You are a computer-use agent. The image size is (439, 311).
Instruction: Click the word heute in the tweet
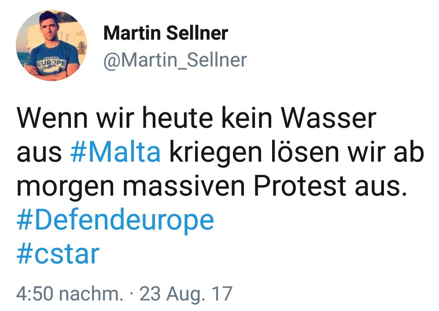177,118
